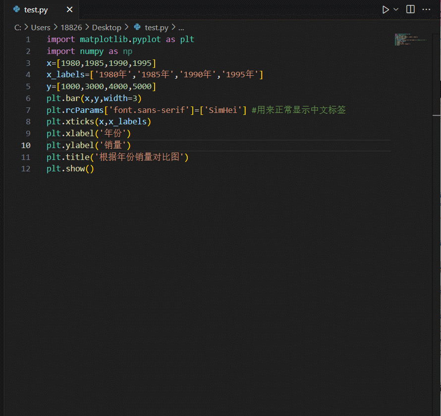Click the code minimap preview
The width and height of the screenshot is (441, 416).
tap(411, 39)
